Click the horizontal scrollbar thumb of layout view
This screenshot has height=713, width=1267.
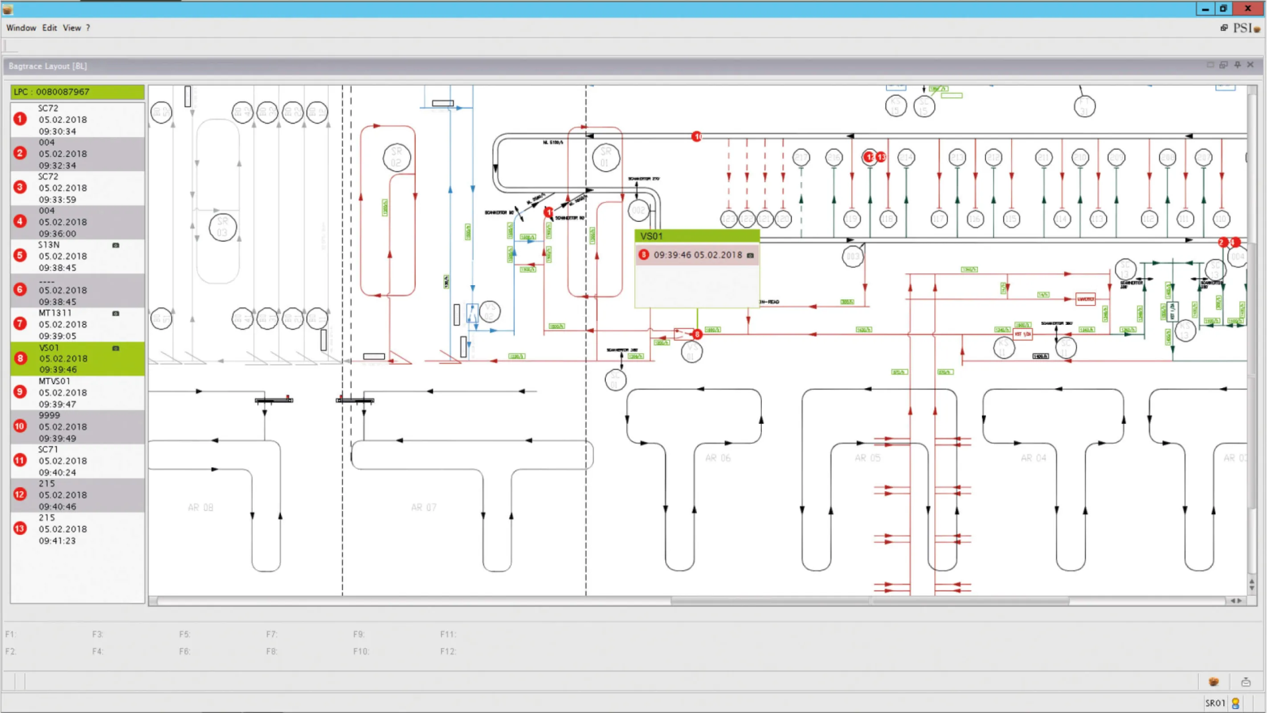click(x=870, y=601)
